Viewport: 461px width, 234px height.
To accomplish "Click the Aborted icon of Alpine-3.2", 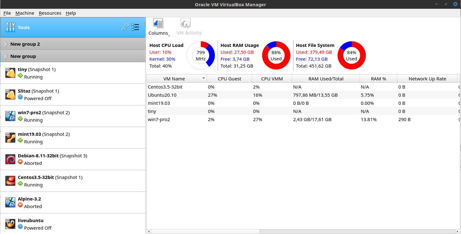I will [20, 205].
